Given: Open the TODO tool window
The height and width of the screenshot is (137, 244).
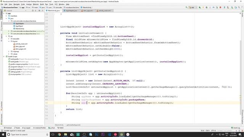Looking at the screenshot, I should click(60, 128).
